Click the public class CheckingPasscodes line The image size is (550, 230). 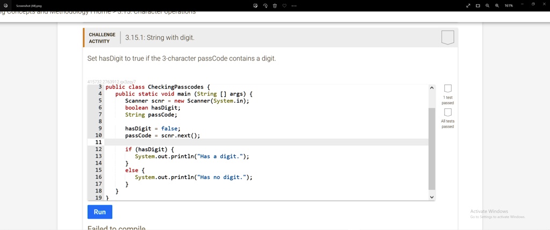point(157,87)
